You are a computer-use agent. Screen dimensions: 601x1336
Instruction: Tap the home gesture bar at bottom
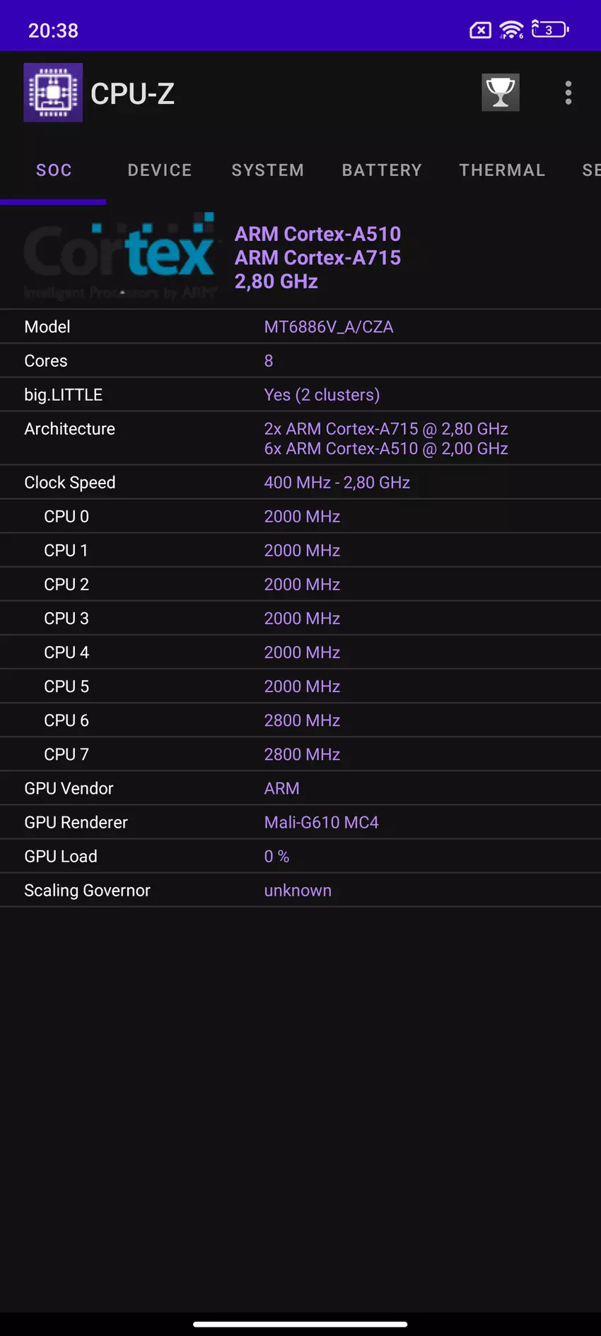coord(300,1324)
